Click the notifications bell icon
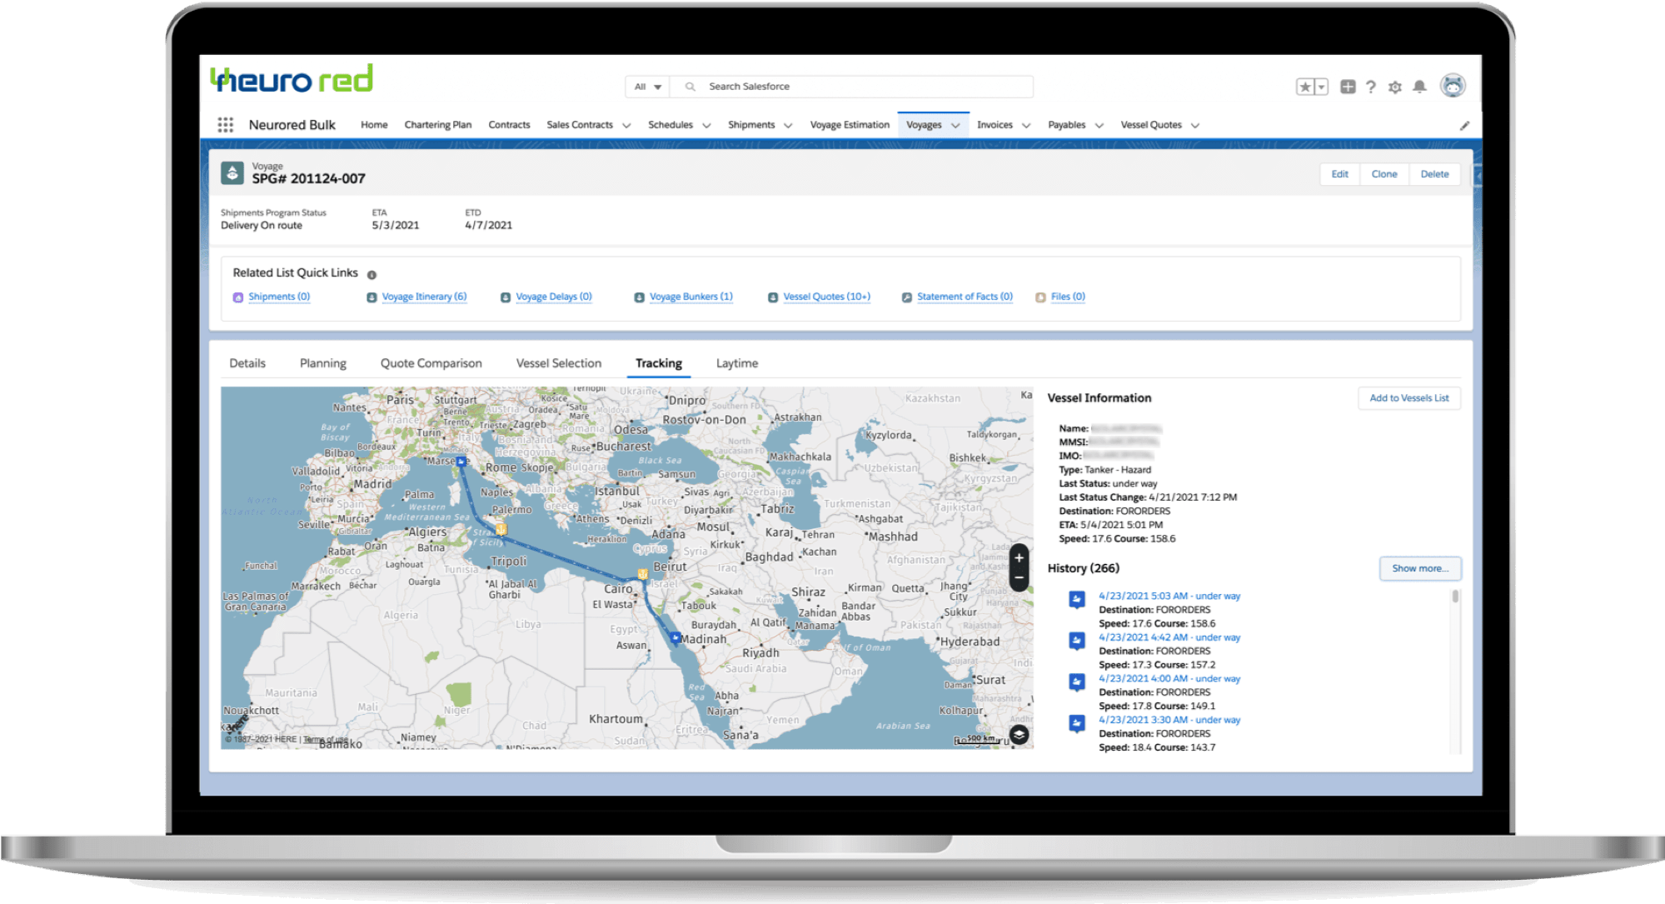The height and width of the screenshot is (904, 1665). tap(1420, 87)
